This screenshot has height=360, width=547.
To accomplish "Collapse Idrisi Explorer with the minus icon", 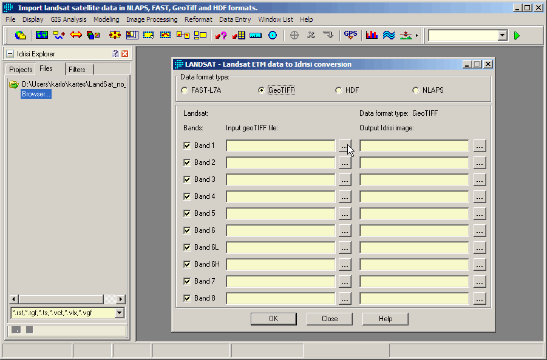I will [10, 53].
